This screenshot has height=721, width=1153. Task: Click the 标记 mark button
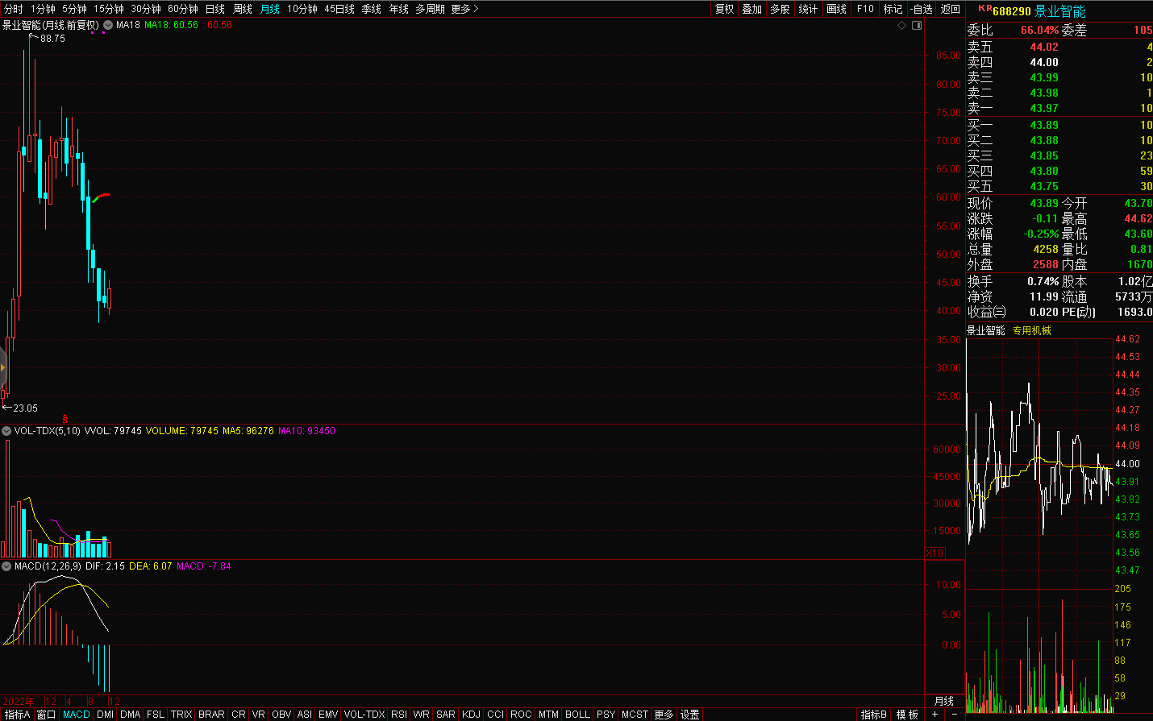[x=893, y=9]
